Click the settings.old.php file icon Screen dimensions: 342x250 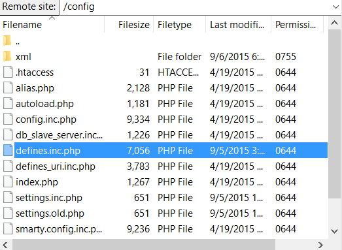coord(8,213)
